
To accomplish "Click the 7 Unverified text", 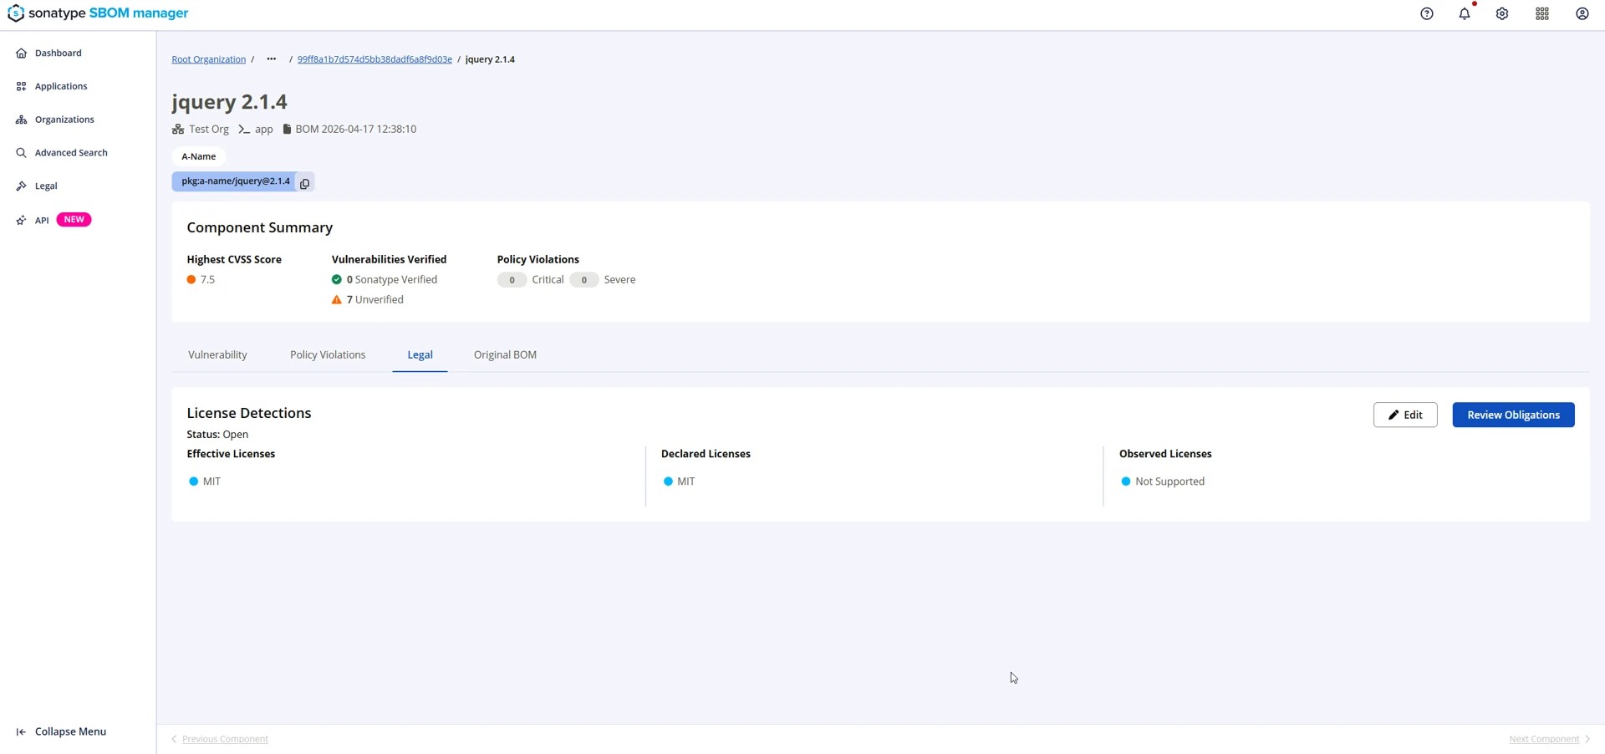I will 375,300.
